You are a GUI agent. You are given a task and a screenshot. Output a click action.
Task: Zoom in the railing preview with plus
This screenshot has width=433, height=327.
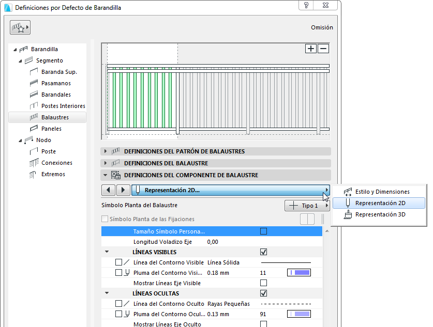click(311, 49)
